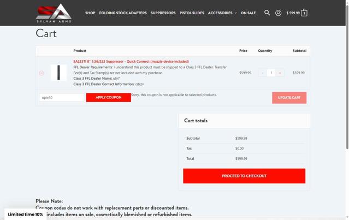Click the Class 3 FFL Dealer Name text
Screen dimensions: 349x220
click(97, 78)
